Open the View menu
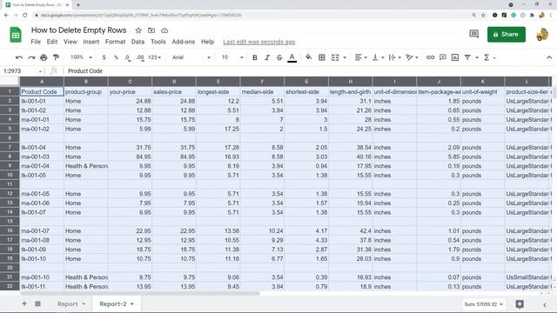Image resolution: width=557 pixels, height=313 pixels. [x=70, y=42]
